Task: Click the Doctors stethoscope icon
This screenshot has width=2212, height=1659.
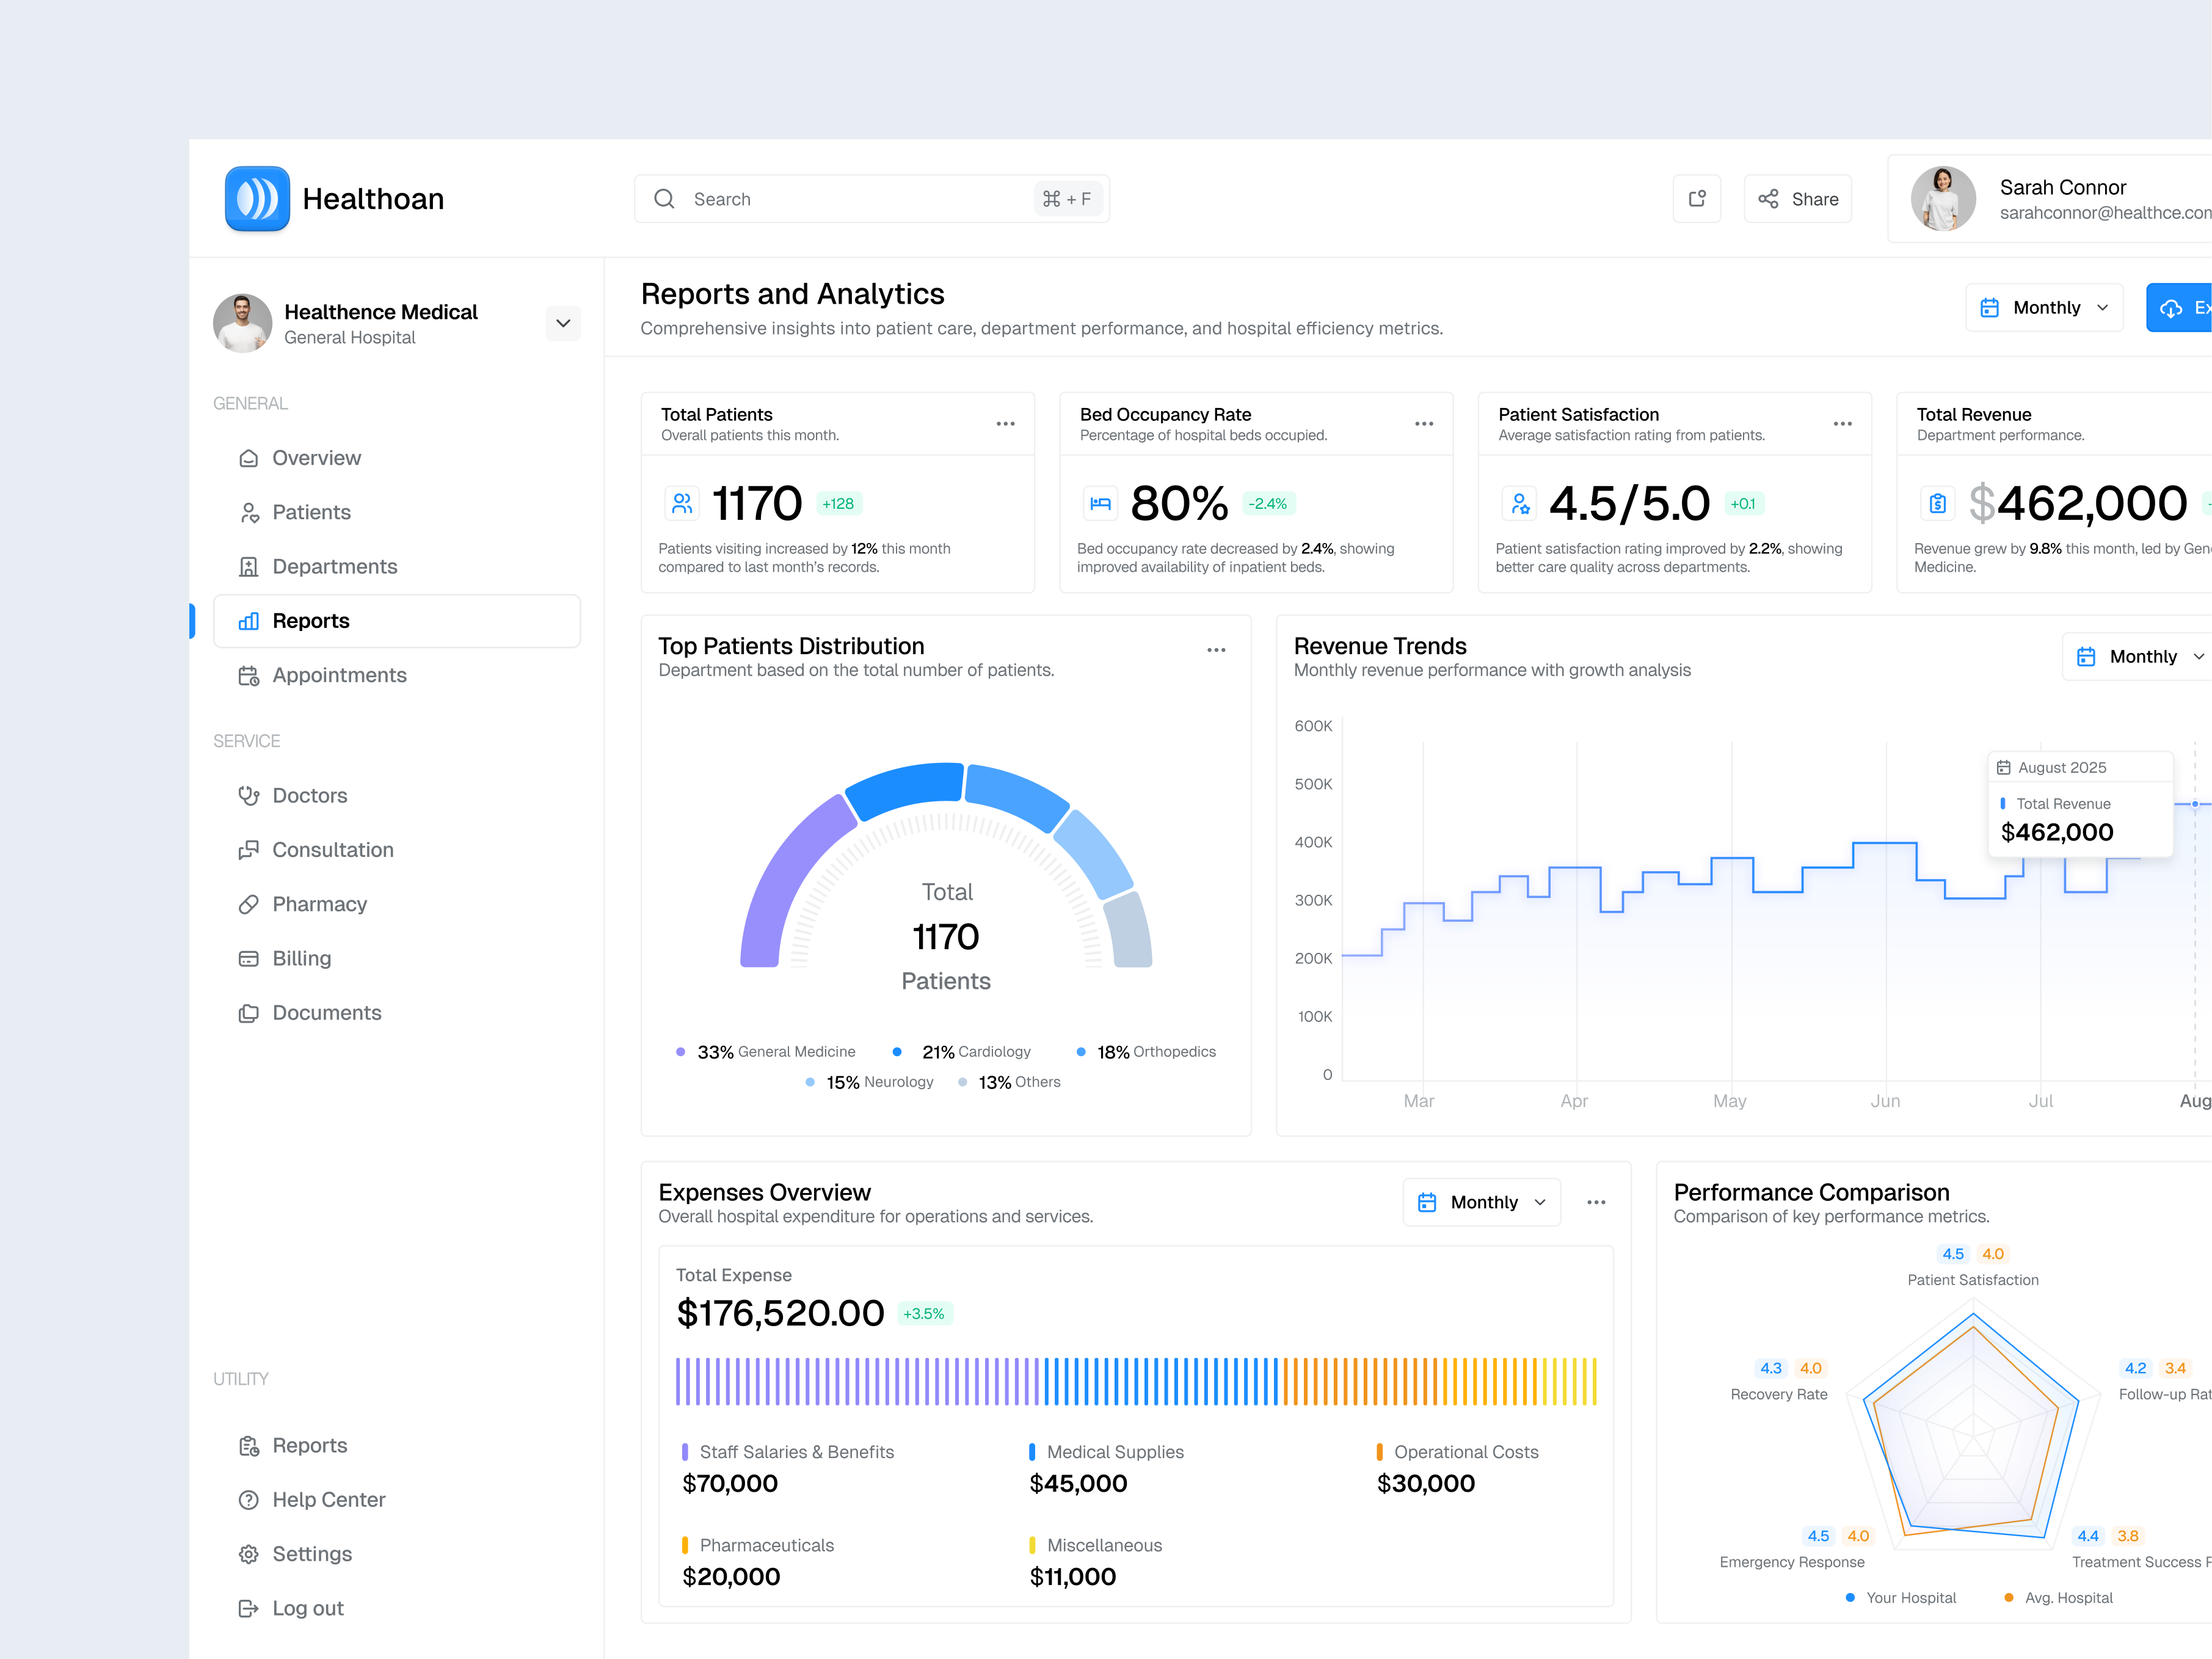Action: point(249,795)
